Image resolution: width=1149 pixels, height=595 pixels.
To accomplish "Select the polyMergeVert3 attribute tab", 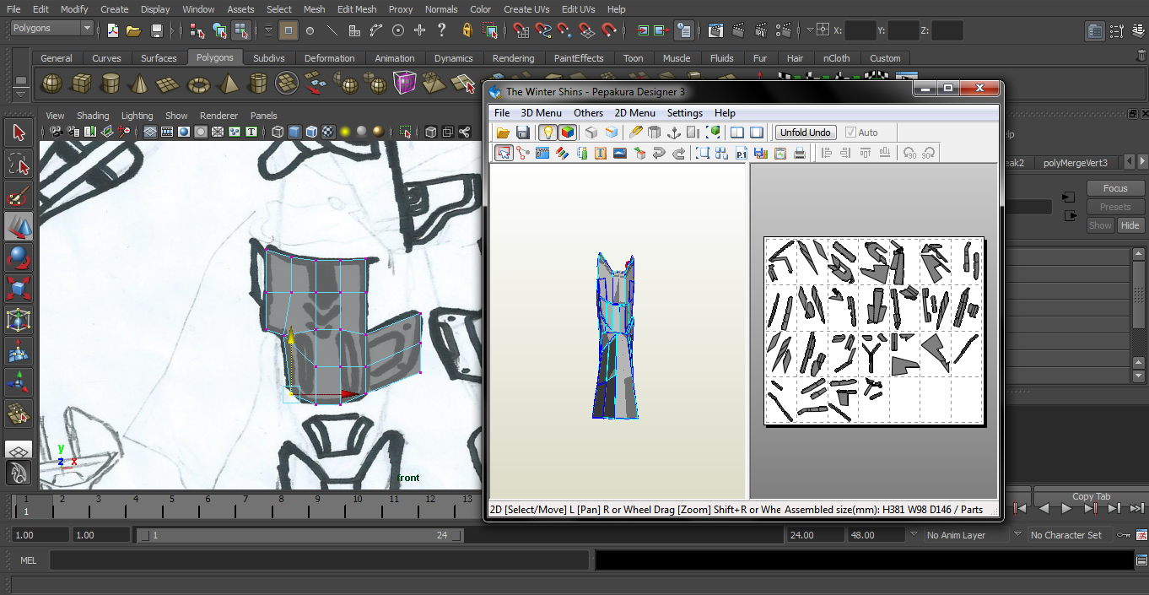I will pos(1075,163).
